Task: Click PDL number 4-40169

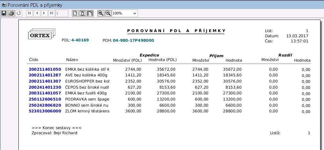Action: (80, 40)
